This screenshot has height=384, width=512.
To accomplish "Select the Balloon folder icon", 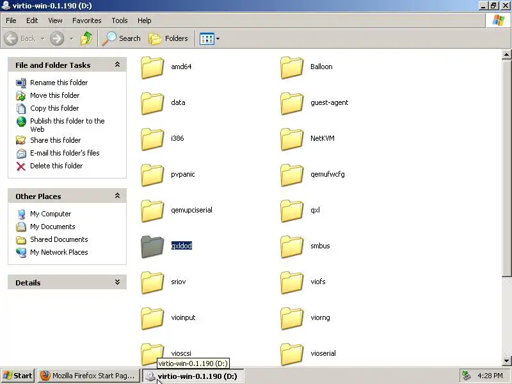I will tap(292, 68).
